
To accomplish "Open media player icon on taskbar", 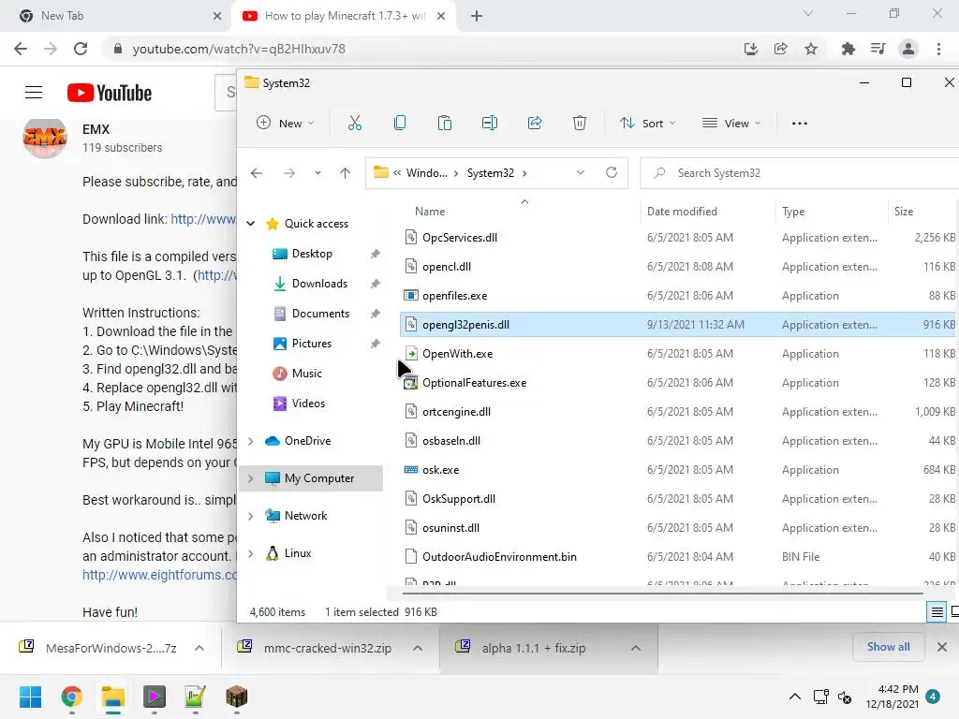I will 155,697.
